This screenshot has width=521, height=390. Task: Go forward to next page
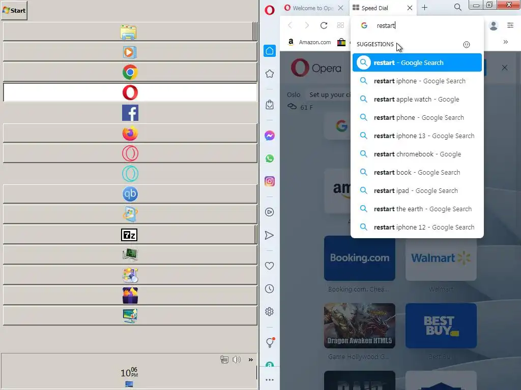(307, 25)
